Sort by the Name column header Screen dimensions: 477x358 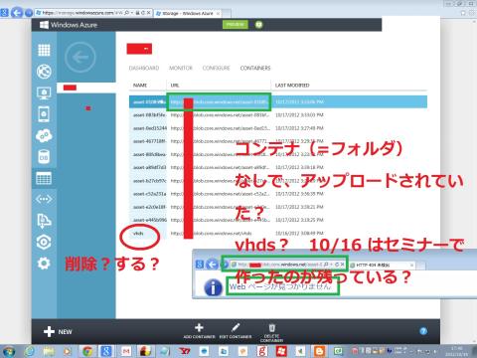[140, 86]
